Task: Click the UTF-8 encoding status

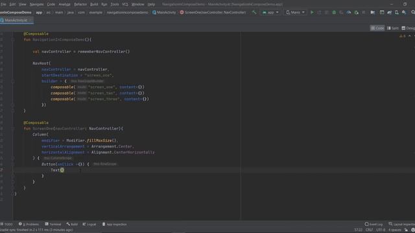Action: [381, 230]
